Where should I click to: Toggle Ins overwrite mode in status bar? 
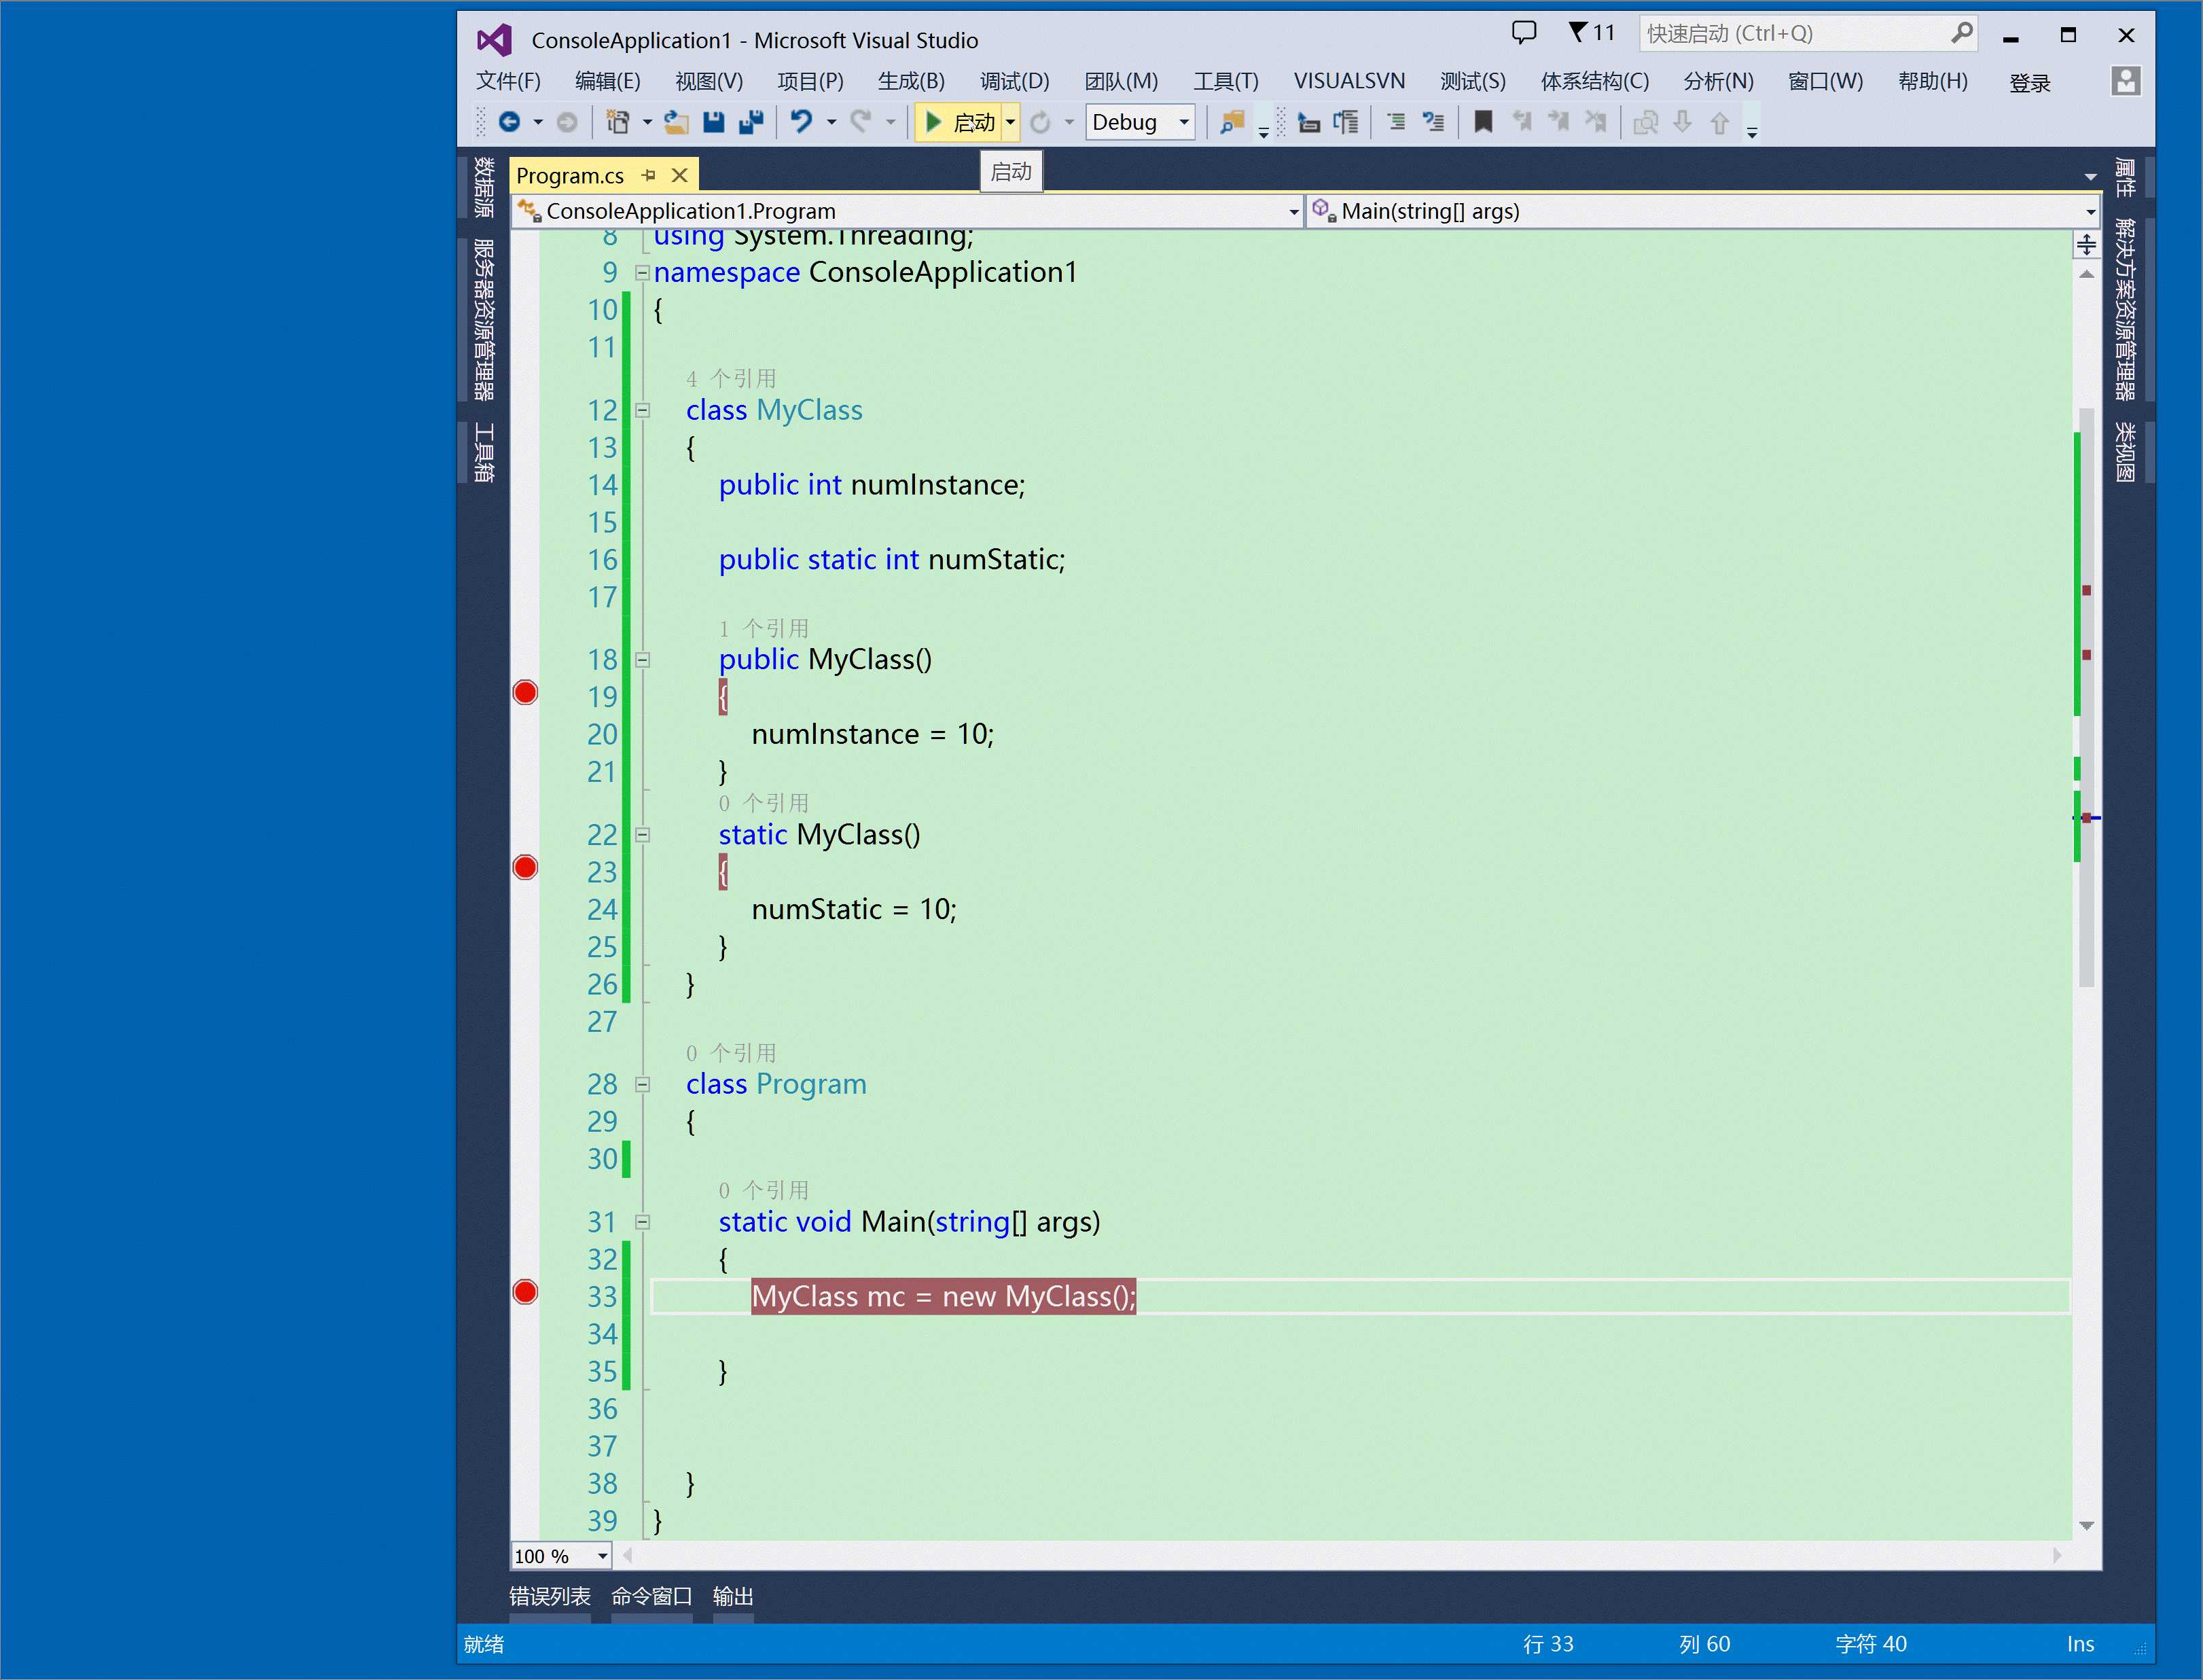pos(2080,1644)
